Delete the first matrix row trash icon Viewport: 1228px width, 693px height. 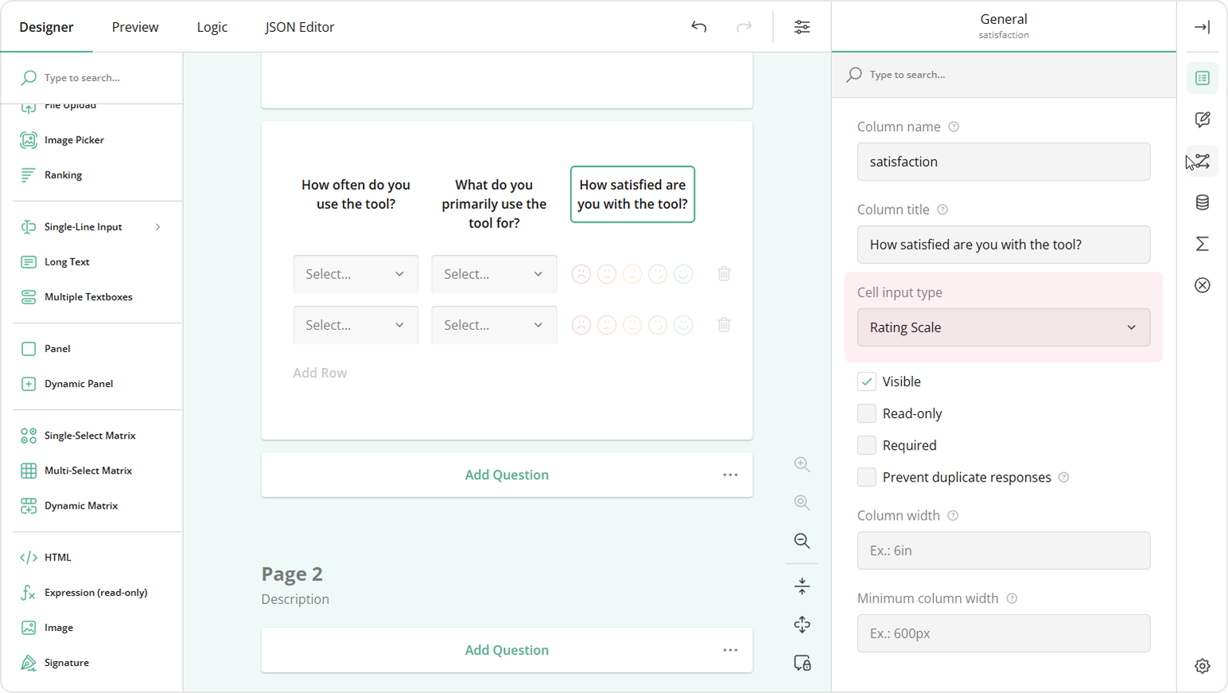(x=724, y=274)
